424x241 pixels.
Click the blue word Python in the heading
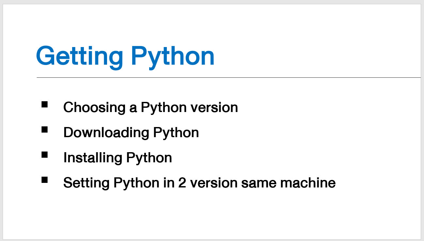point(173,57)
